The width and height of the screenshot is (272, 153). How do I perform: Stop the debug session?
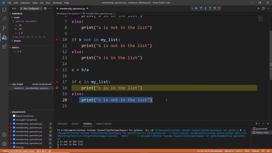click(219, 8)
